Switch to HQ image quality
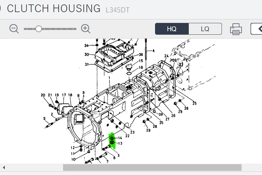 tap(172, 29)
